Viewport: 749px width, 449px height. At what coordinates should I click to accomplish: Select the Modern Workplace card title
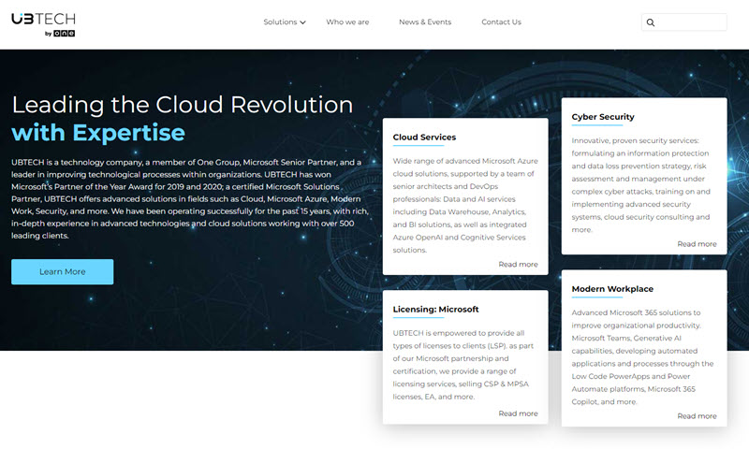pyautogui.click(x=612, y=289)
